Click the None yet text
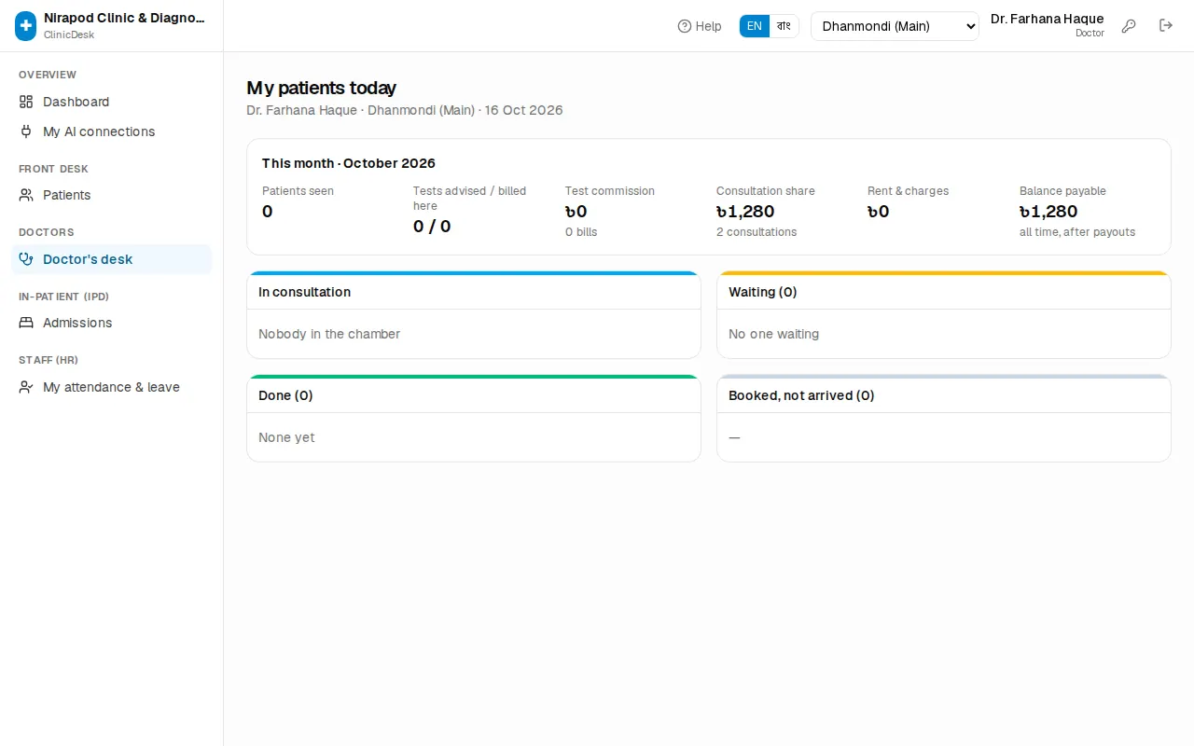The width and height of the screenshot is (1194, 746). 286,437
